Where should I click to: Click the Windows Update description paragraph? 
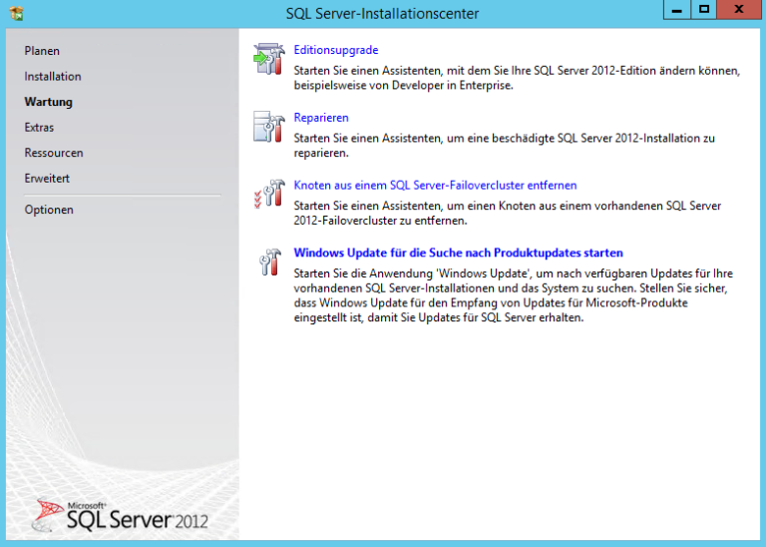pos(514,295)
